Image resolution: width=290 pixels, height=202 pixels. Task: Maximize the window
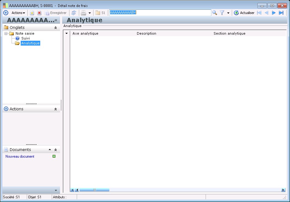[x=272, y=6]
